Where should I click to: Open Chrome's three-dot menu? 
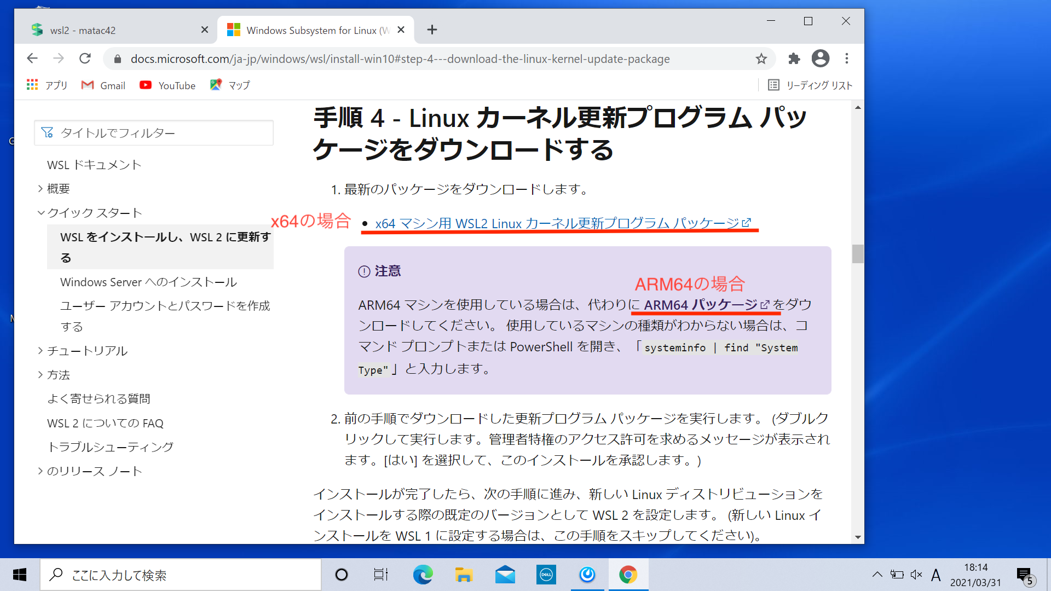[x=846, y=59]
